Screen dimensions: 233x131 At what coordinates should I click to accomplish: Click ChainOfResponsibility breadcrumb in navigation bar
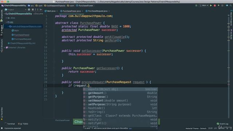[13, 5]
